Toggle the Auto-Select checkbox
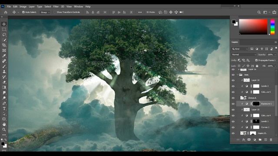The image size is (278, 156). (23, 12)
